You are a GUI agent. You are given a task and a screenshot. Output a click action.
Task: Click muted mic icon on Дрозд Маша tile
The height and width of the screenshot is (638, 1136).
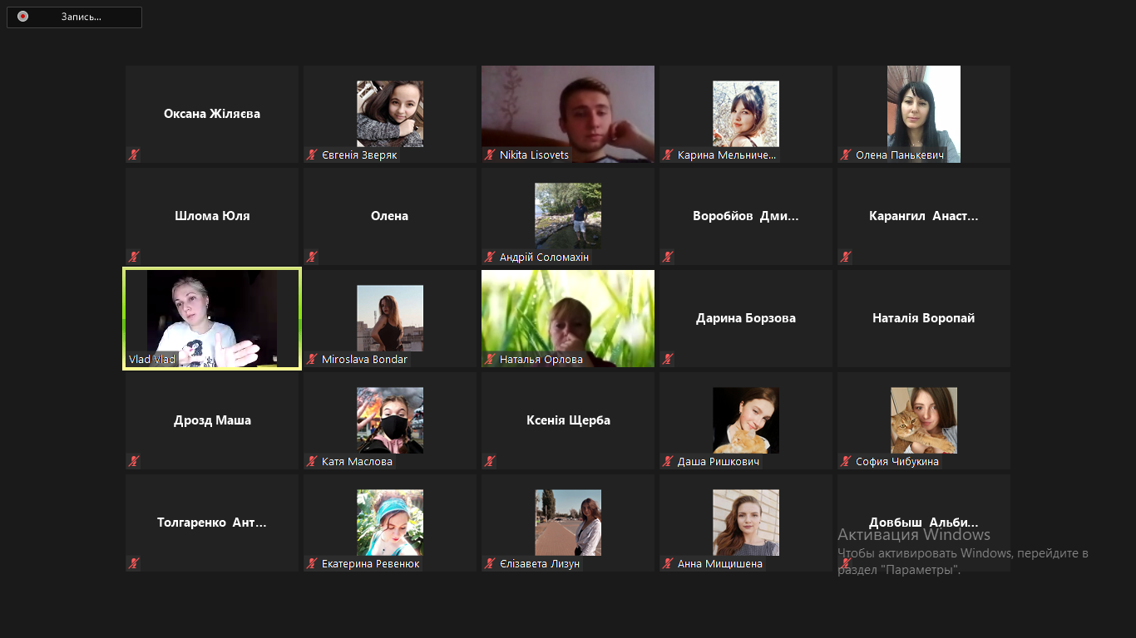[133, 461]
